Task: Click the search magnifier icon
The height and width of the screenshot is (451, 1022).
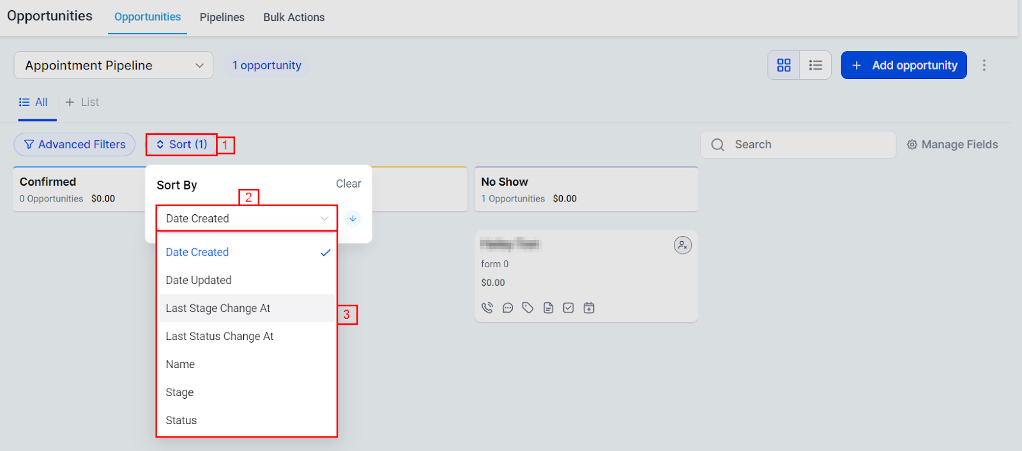Action: 718,145
